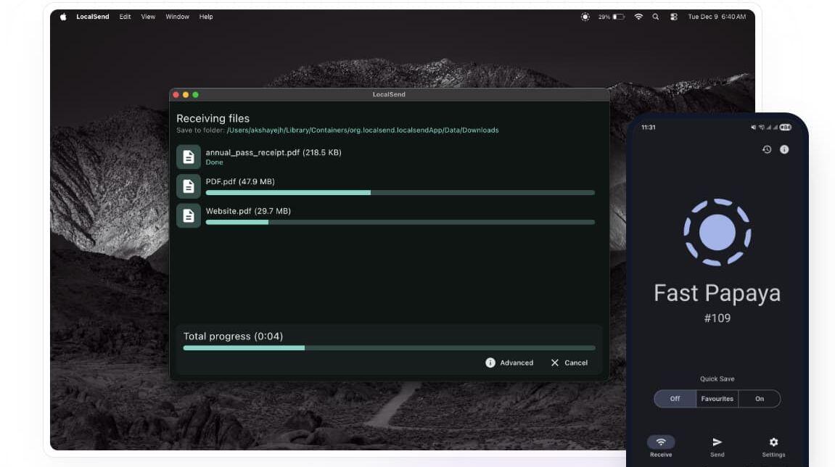Click the PDF.pdf progress bar

pos(400,193)
